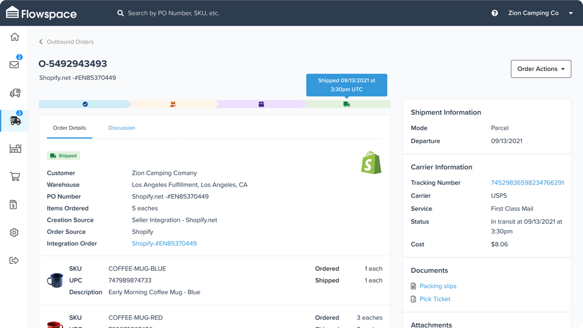Click the Los Angeles Fulfillment warehouse value

189,185
